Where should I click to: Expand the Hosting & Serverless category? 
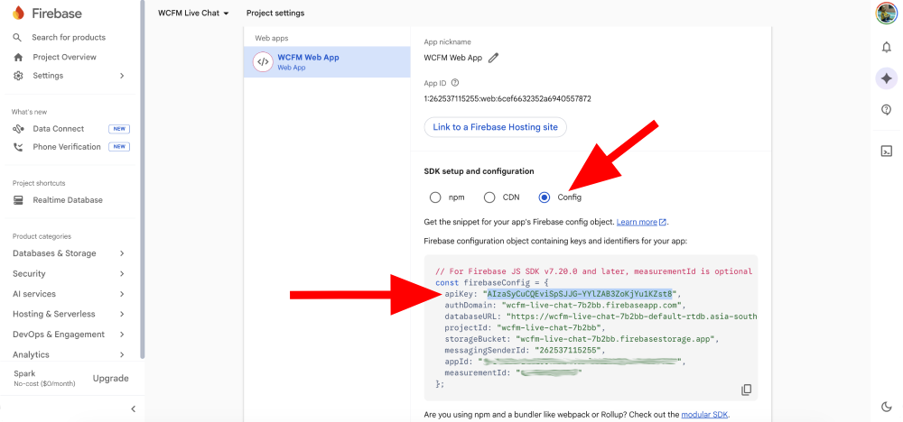69,314
